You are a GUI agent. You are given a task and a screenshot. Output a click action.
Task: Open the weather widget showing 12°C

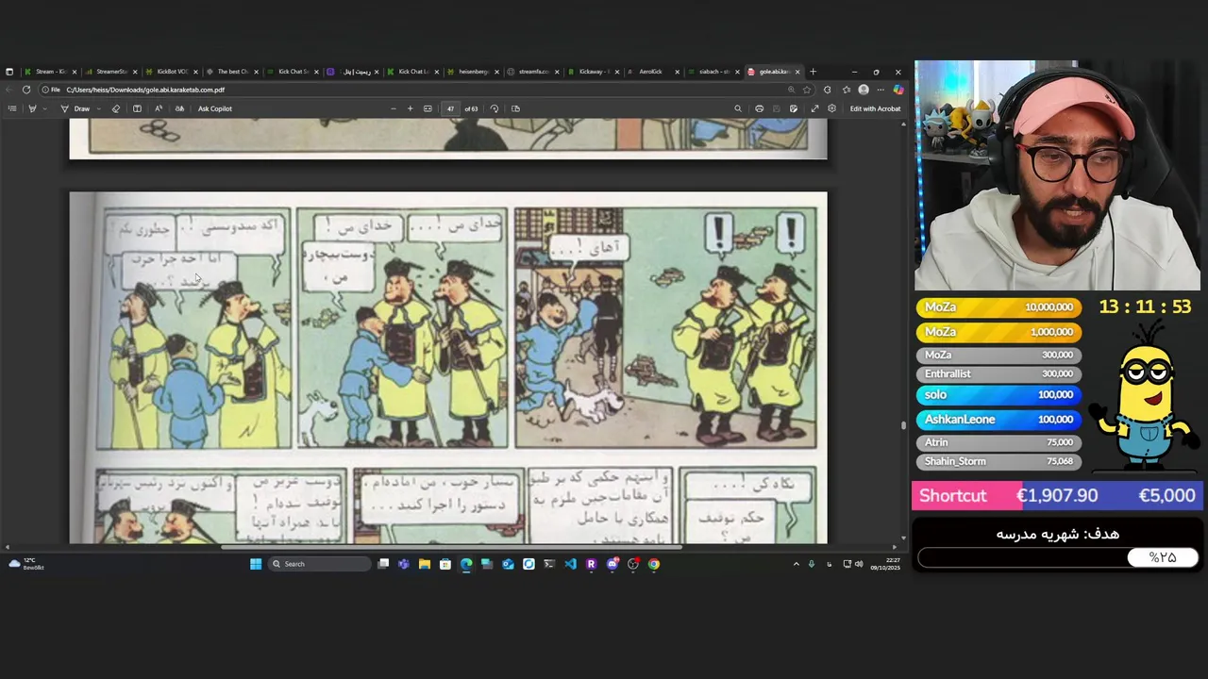click(x=25, y=564)
